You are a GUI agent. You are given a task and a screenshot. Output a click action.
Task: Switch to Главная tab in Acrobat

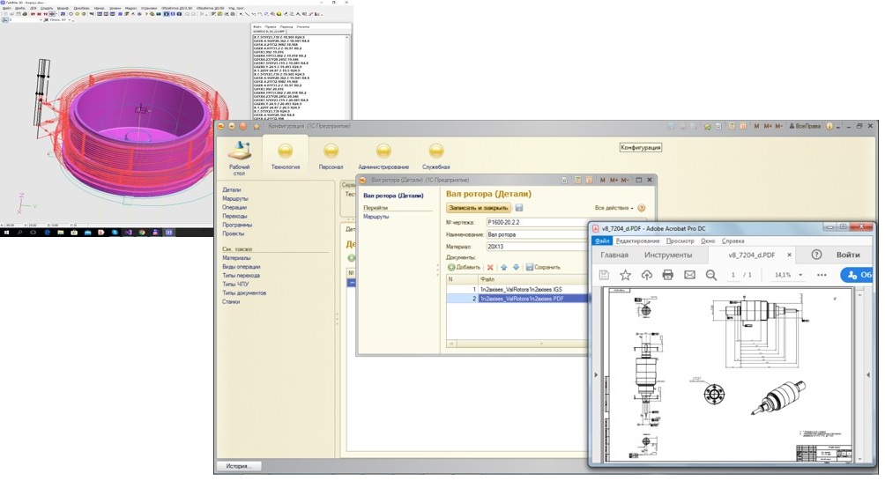coord(614,255)
